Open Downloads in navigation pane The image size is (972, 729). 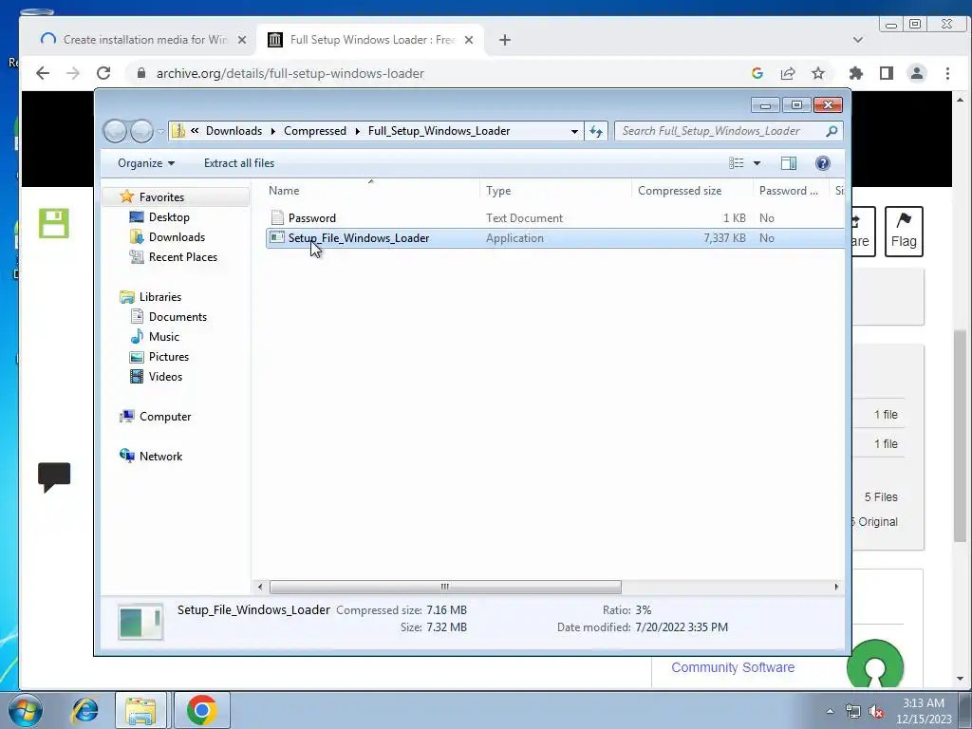177,236
